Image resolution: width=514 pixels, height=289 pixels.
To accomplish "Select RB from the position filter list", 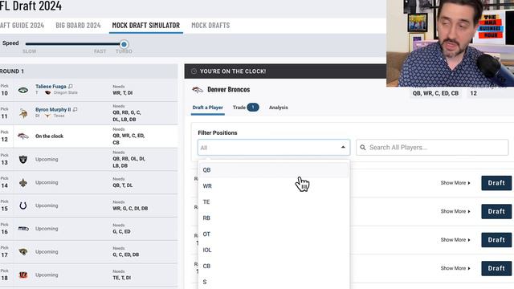I will (x=273, y=218).
